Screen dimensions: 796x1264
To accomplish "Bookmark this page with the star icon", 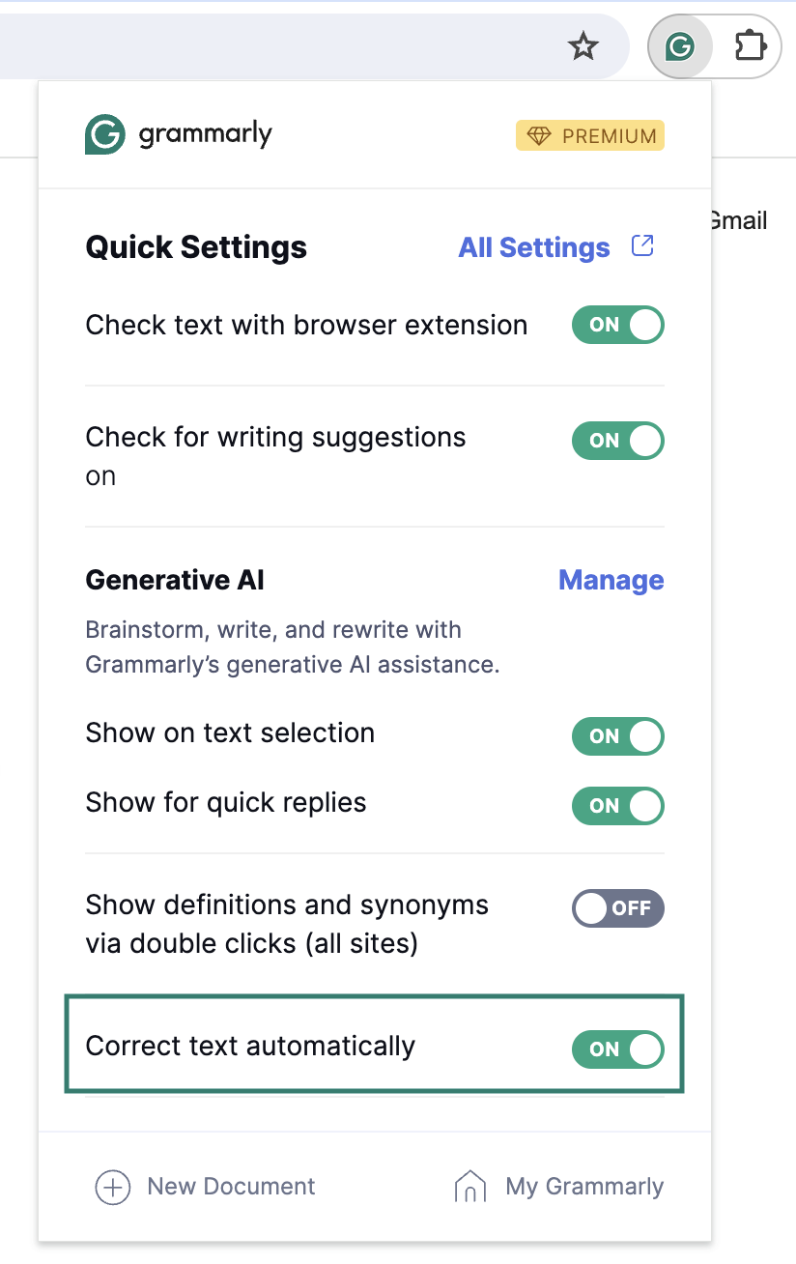I will click(x=583, y=45).
